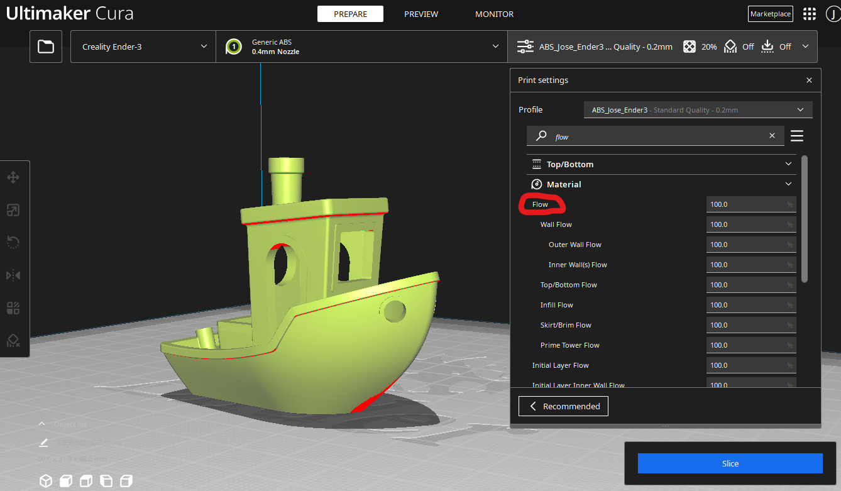Edit the Prime Tower Flow value

[751, 345]
